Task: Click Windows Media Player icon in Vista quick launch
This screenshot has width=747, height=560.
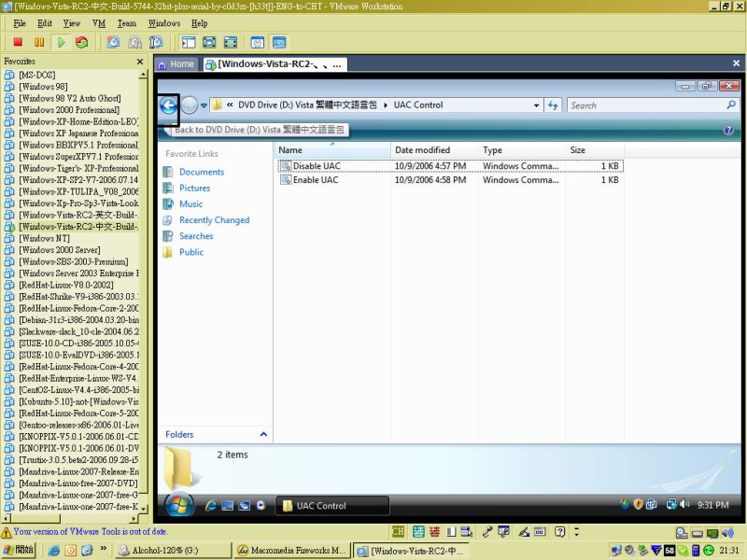Action: (x=261, y=505)
